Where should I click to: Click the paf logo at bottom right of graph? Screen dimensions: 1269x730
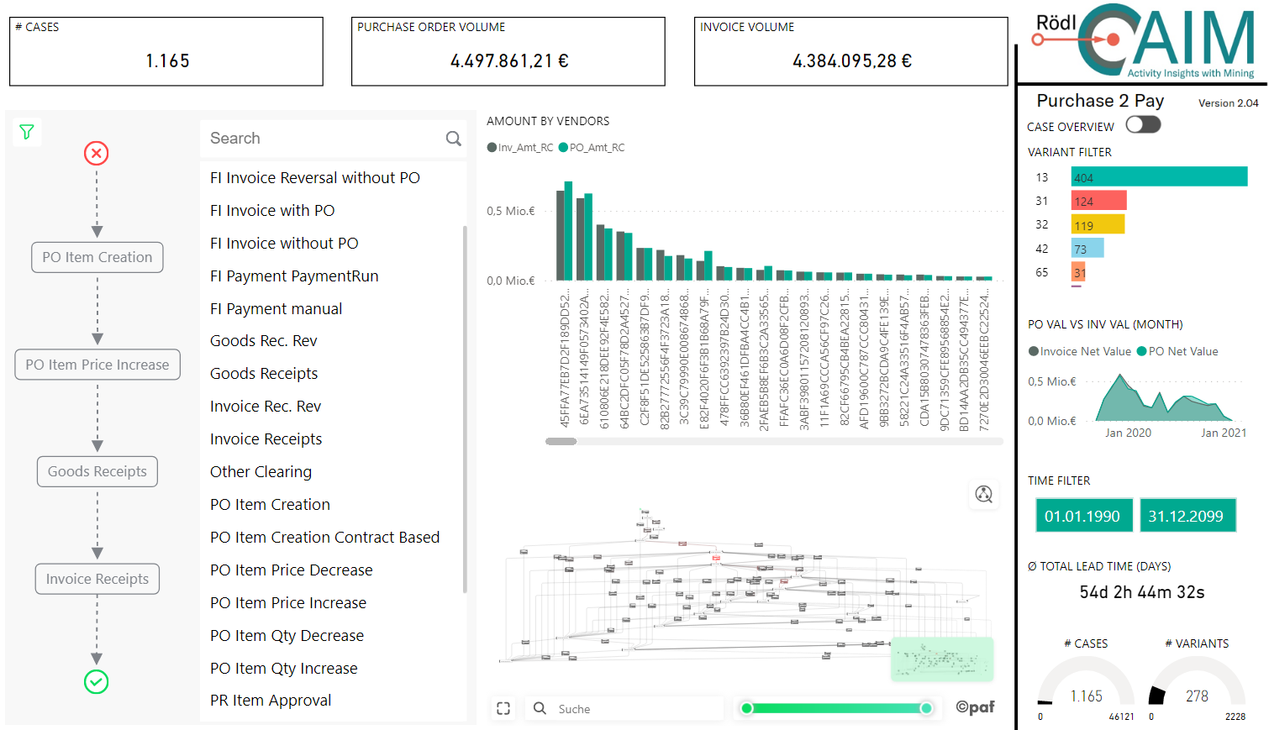pos(974,708)
